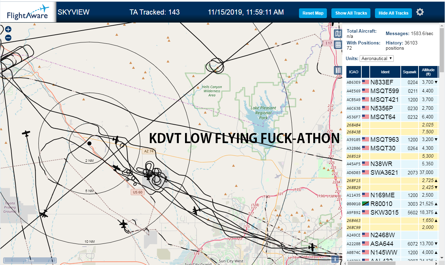Select the MSQT421 row
Screen dimensions: 445x265
[392, 100]
